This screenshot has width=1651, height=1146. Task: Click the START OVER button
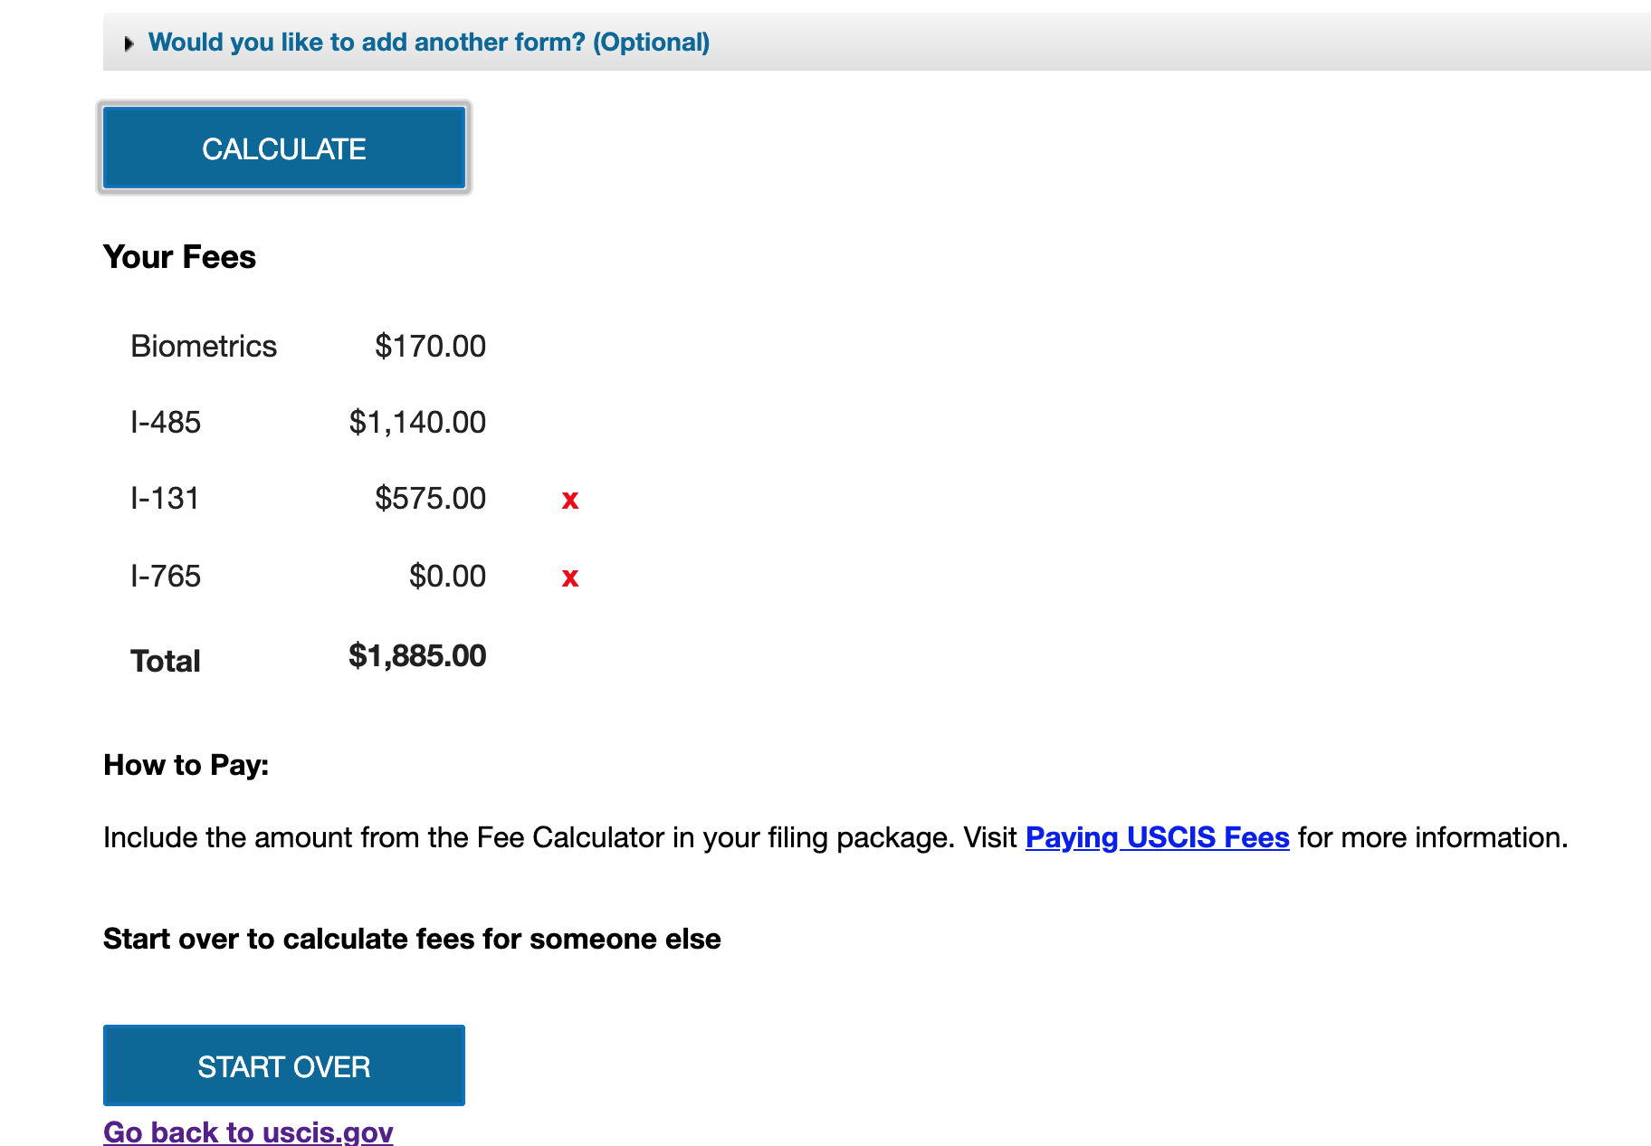[284, 1065]
